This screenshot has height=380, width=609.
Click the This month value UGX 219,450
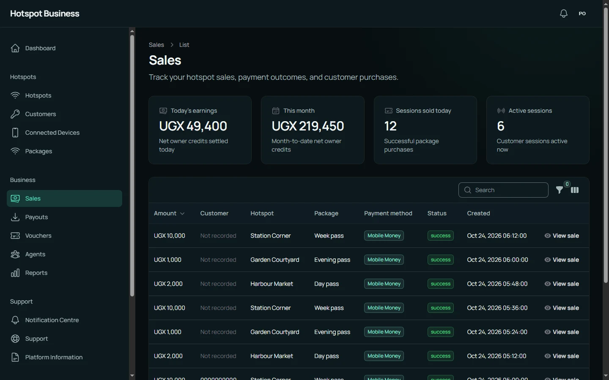308,126
